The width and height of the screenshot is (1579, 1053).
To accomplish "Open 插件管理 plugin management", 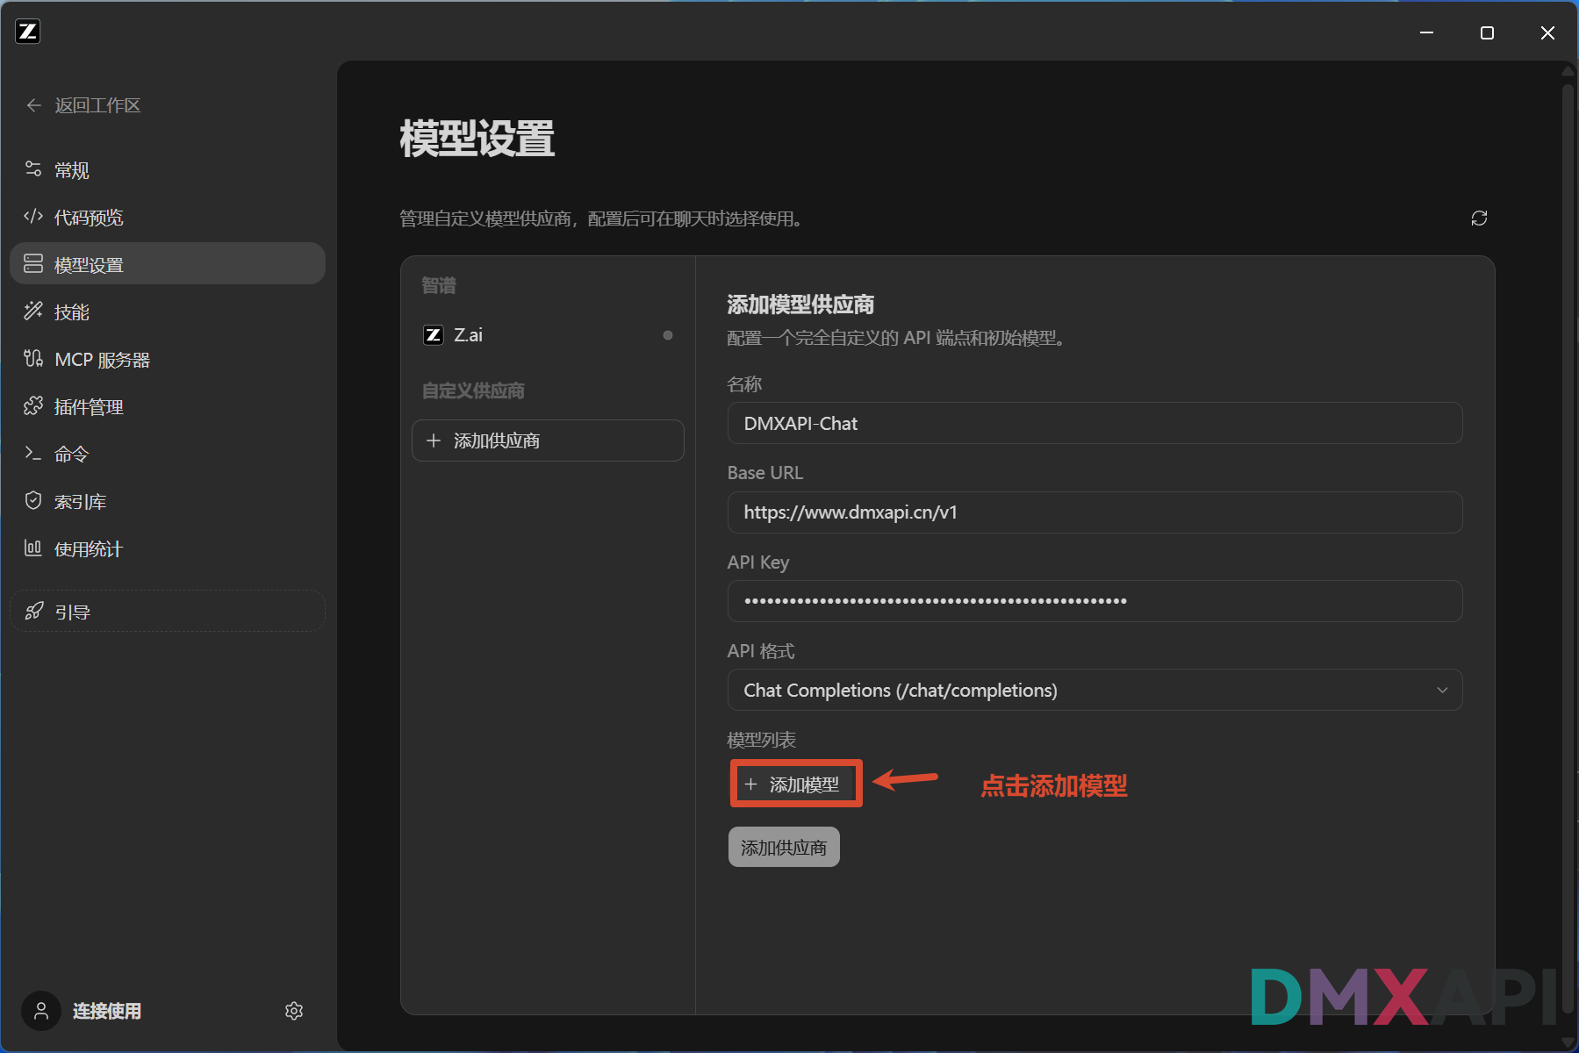I will [167, 406].
